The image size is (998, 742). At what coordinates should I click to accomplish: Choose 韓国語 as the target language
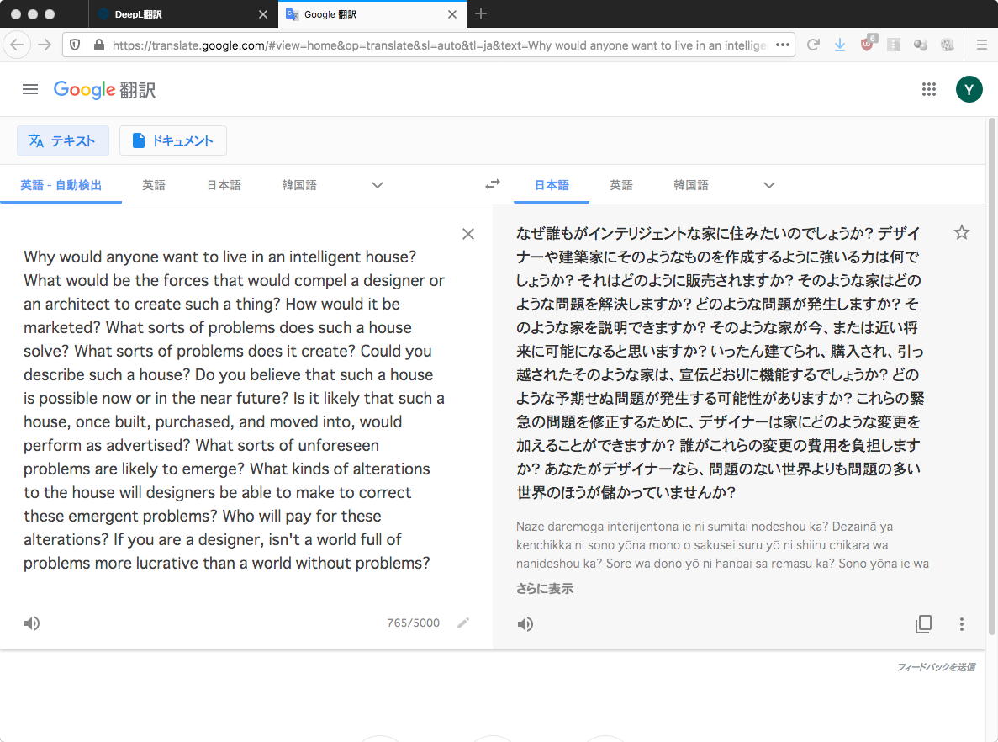tap(690, 185)
